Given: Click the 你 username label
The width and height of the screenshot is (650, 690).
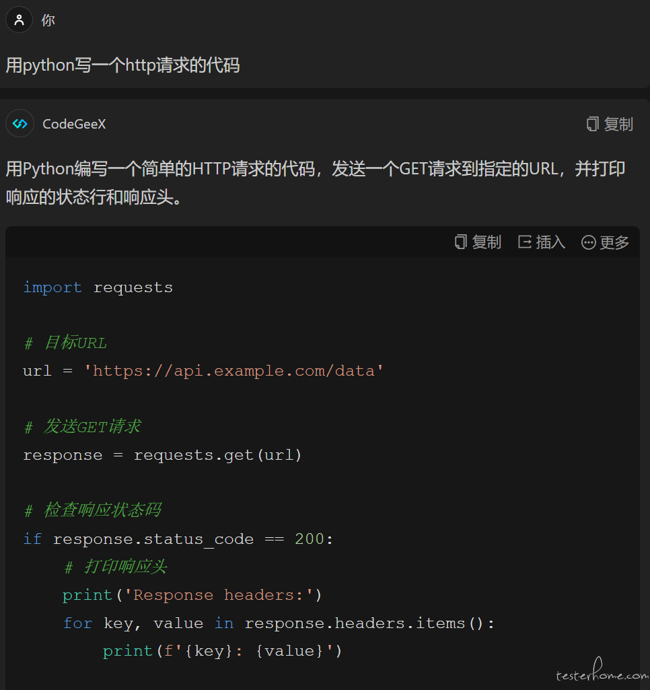Looking at the screenshot, I should point(48,20).
